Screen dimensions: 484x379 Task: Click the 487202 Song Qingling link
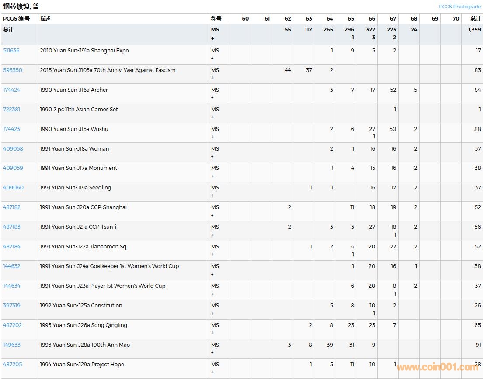(x=12, y=325)
